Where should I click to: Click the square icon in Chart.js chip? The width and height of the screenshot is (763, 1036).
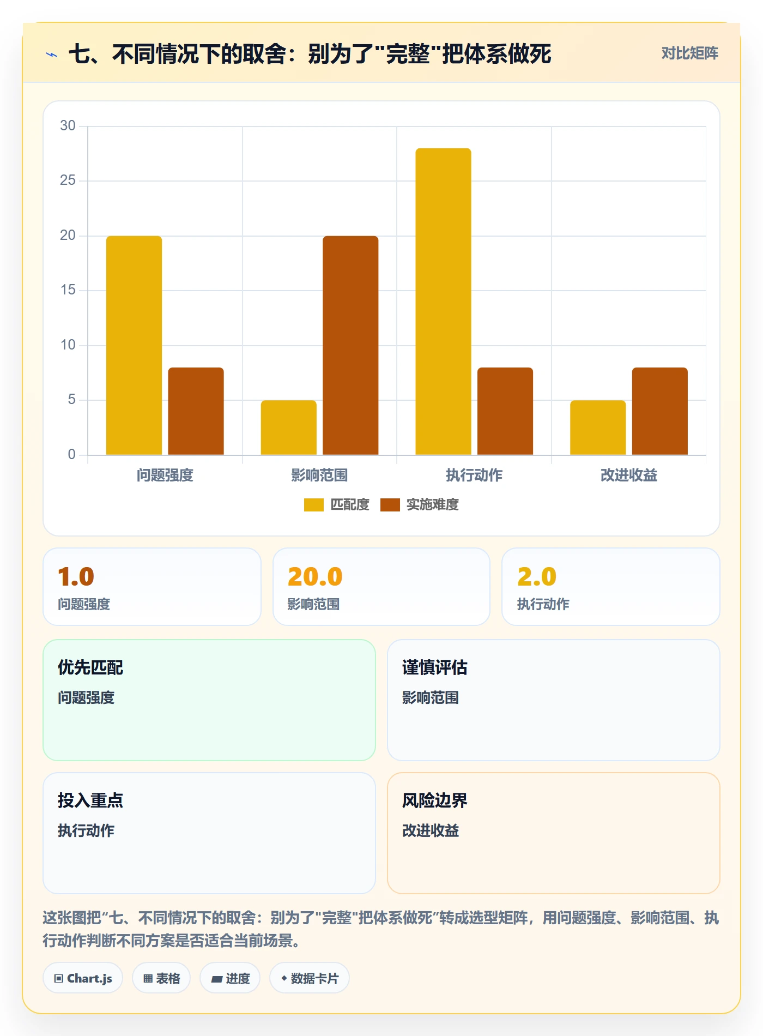click(x=59, y=979)
